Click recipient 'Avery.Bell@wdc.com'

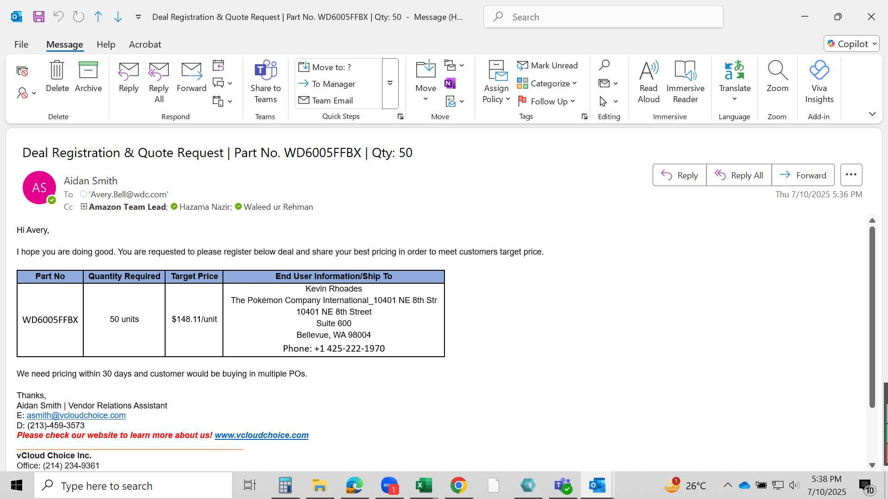[x=129, y=195]
